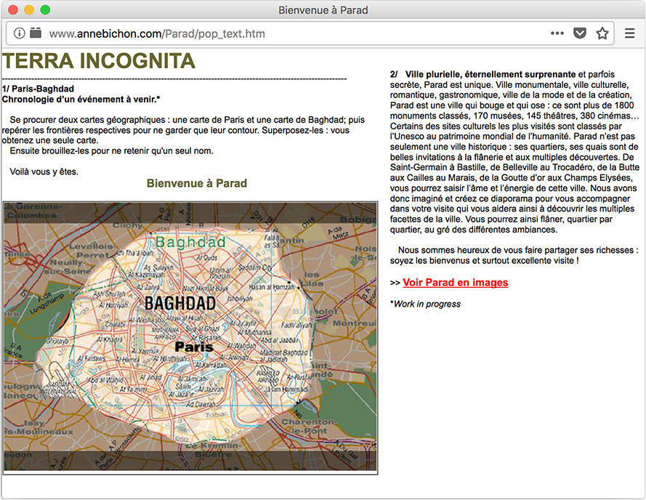Save page to Pocket
The height and width of the screenshot is (500, 646).
click(580, 33)
